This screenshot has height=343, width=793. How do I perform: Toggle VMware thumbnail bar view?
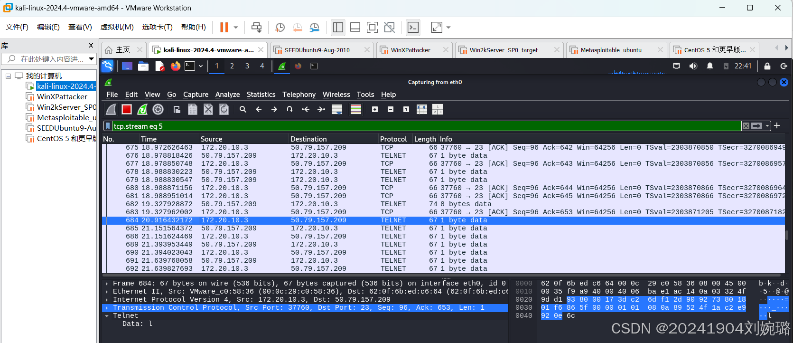coord(355,28)
